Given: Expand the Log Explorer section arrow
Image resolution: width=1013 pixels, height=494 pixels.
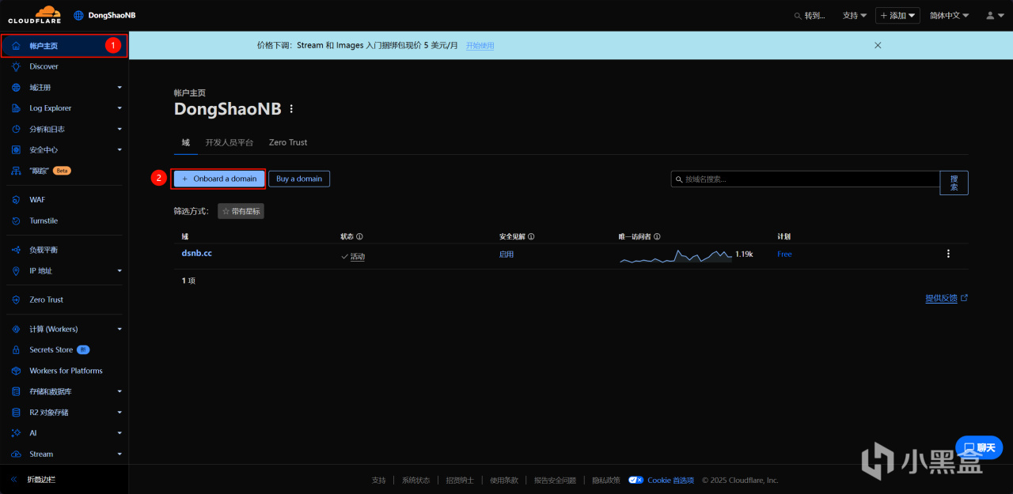Looking at the screenshot, I should tap(120, 108).
